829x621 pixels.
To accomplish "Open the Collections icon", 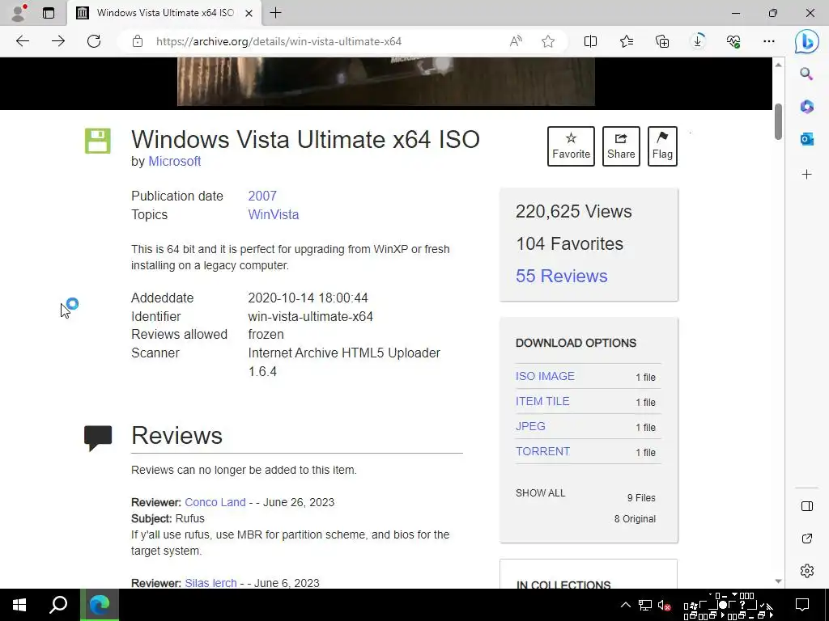I will tap(662, 41).
